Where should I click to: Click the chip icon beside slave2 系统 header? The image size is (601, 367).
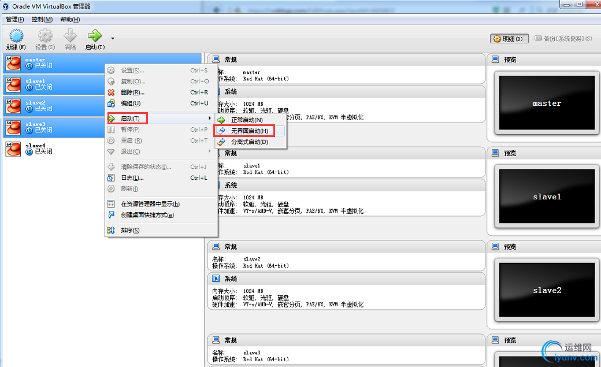[216, 279]
